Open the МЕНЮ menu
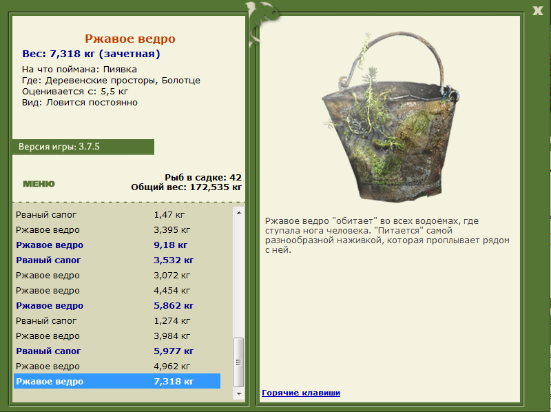Image resolution: width=551 pixels, height=412 pixels. (x=39, y=183)
